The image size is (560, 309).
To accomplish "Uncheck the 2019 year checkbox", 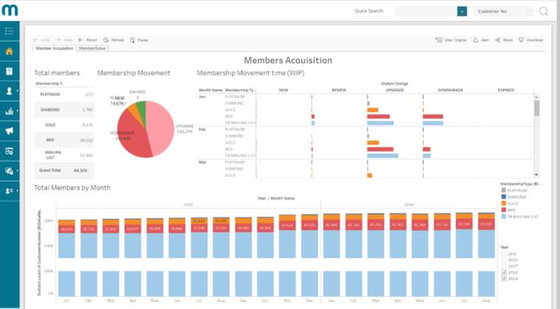I will (x=504, y=278).
